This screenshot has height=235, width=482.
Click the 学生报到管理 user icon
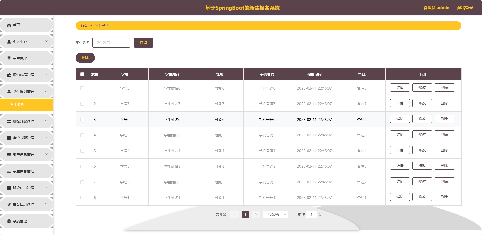point(9,92)
